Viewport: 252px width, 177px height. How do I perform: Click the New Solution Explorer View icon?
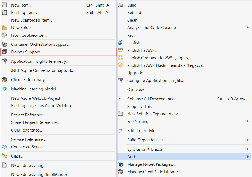click(x=120, y=114)
